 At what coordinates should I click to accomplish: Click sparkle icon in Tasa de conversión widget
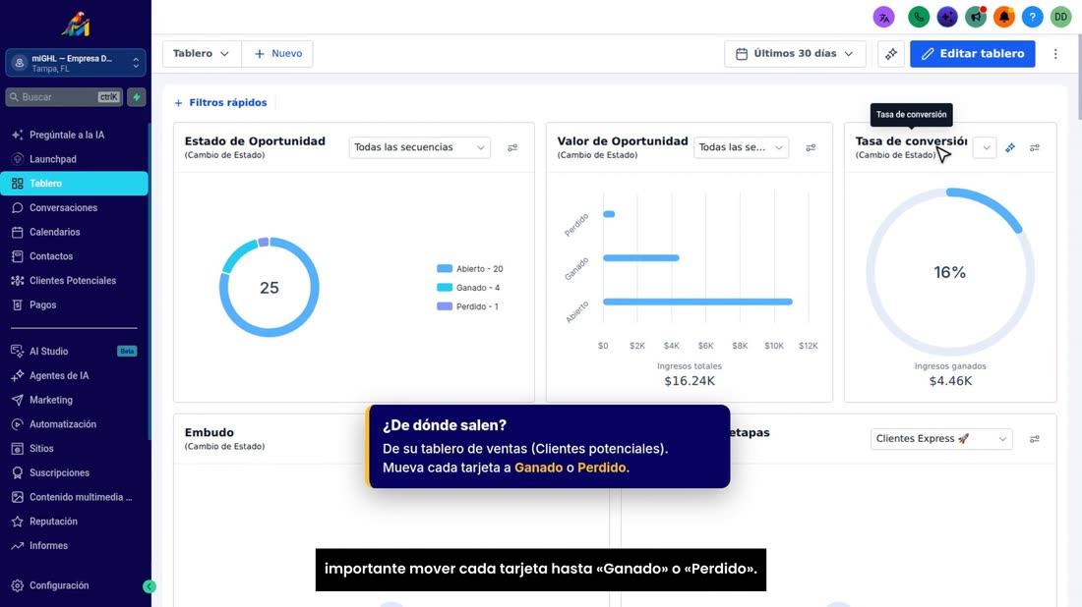coord(1010,147)
